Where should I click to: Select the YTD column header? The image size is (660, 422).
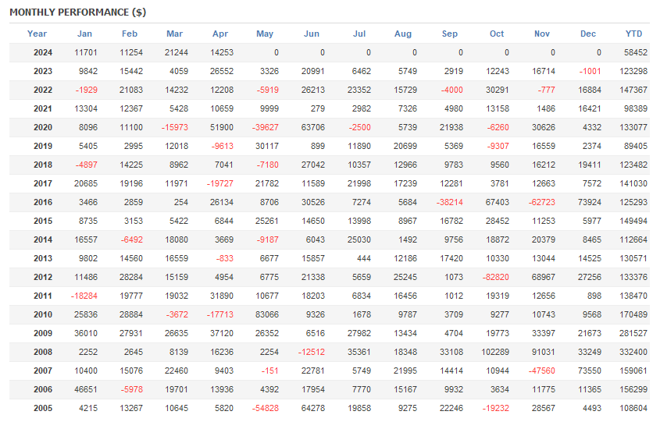[x=633, y=34]
